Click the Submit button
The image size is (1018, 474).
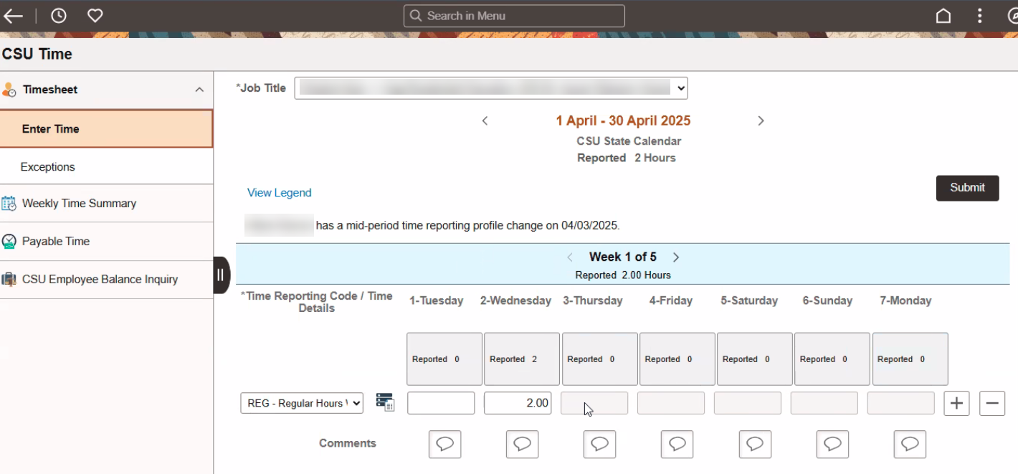pyautogui.click(x=967, y=187)
